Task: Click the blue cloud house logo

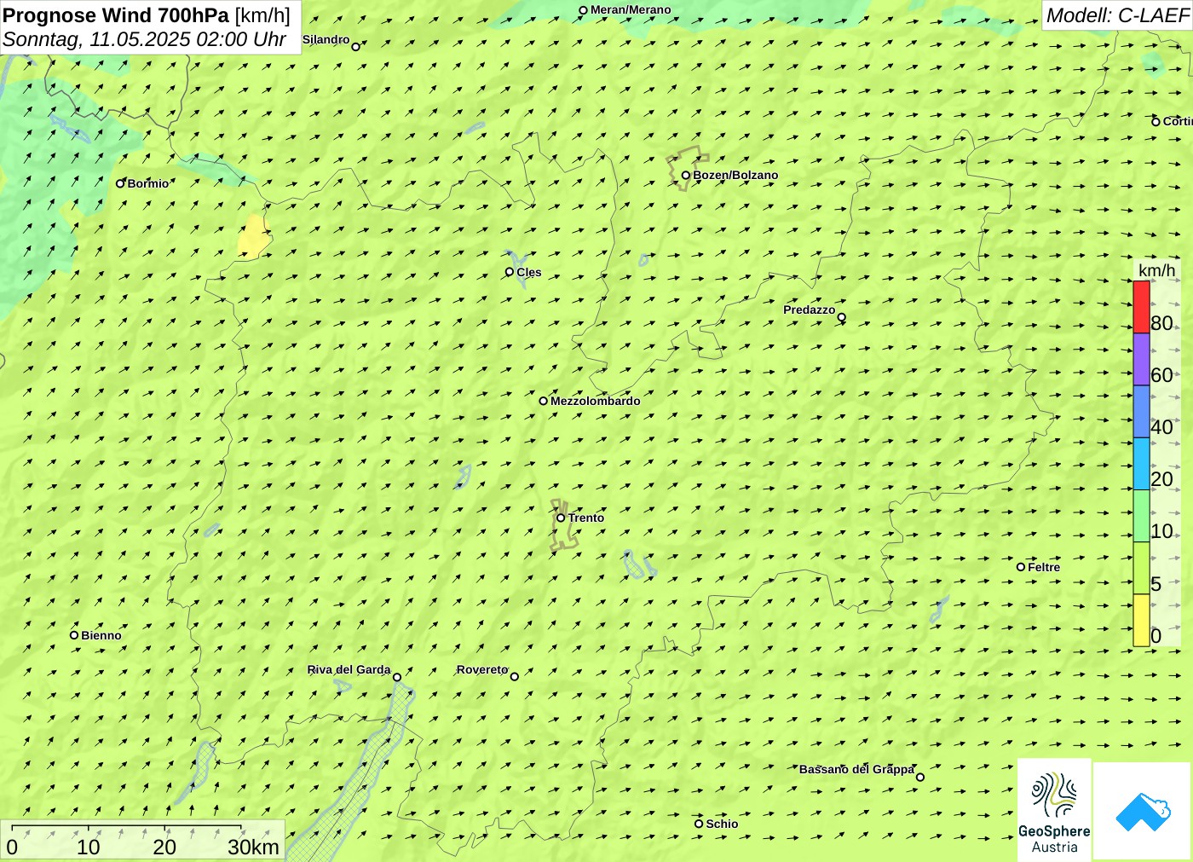Action: 1143,811
